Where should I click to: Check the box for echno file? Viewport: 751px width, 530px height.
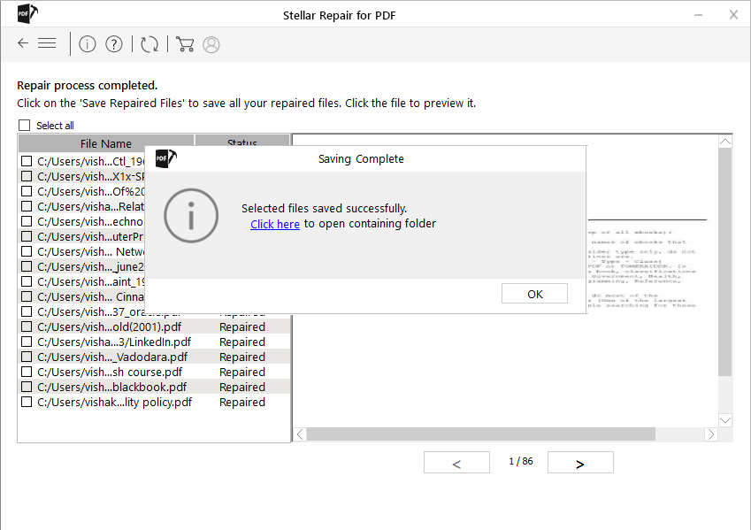[27, 221]
